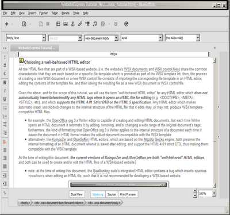Open the browser preview globe icon
The width and height of the screenshot is (230, 215).
[126, 24]
